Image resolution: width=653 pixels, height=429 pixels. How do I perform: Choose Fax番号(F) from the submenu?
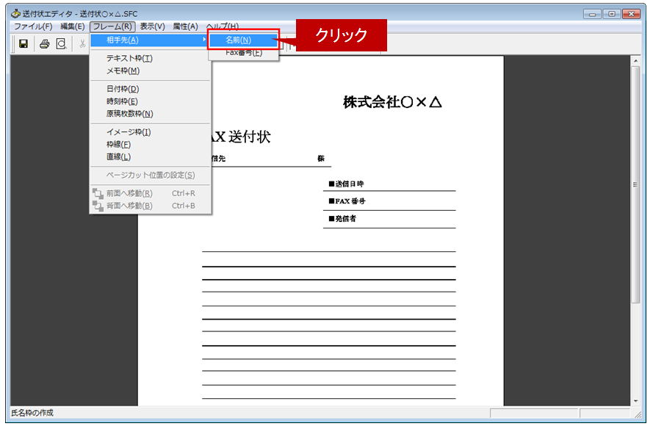point(243,52)
